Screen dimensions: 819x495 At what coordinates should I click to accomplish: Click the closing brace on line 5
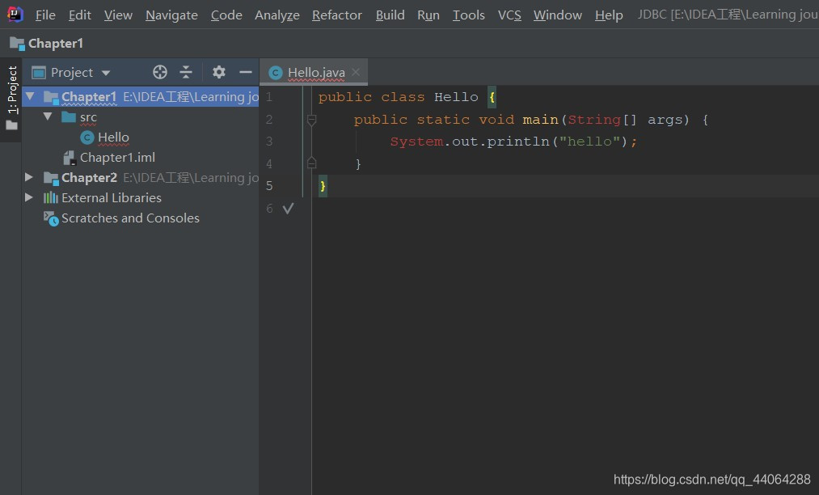point(323,186)
